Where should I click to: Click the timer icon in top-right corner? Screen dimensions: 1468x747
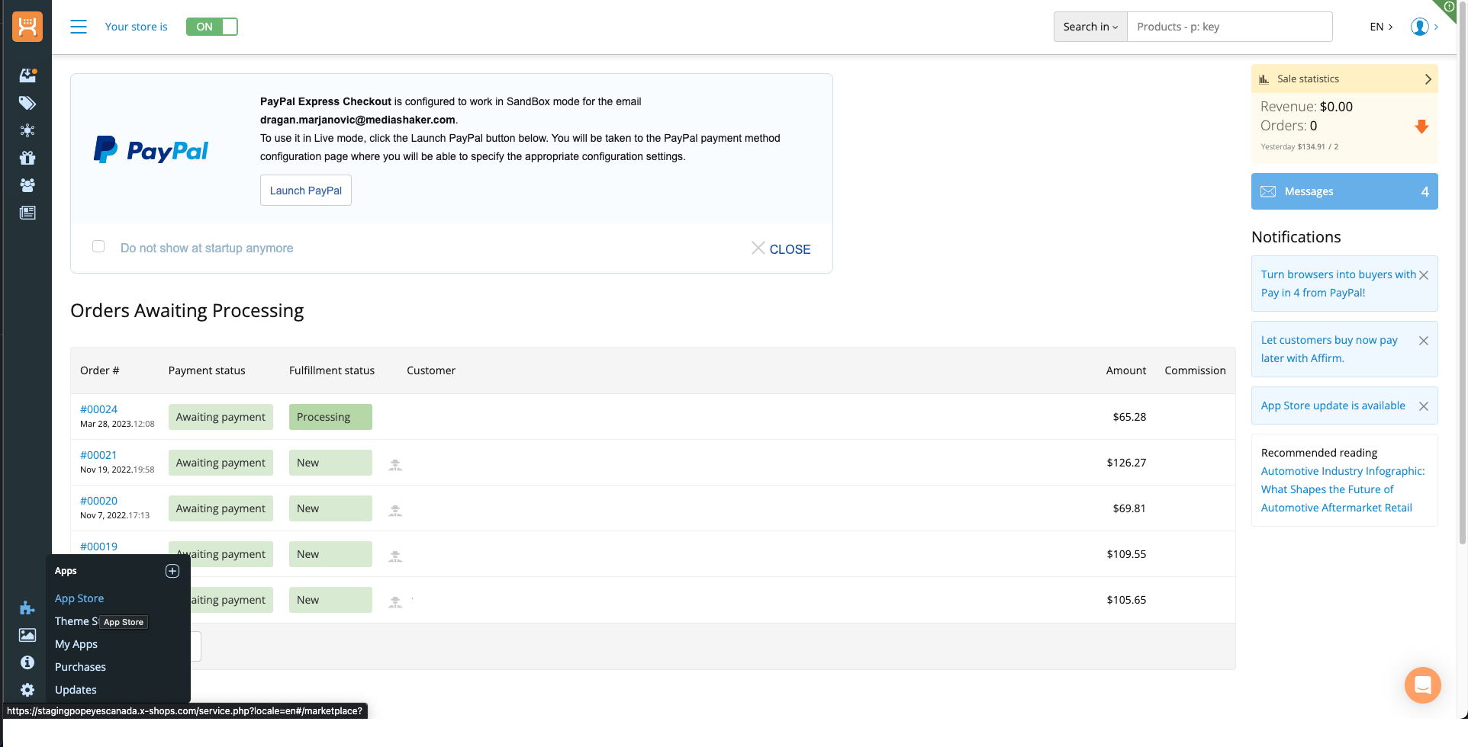tap(1449, 7)
